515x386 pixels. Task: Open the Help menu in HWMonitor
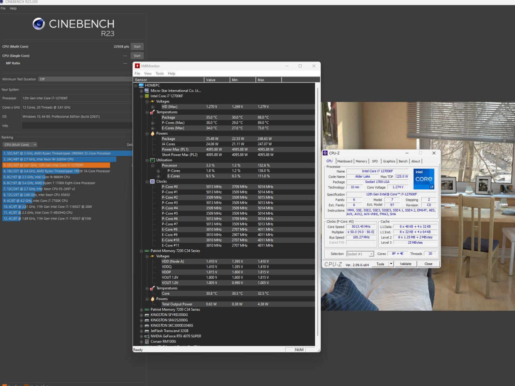point(171,74)
